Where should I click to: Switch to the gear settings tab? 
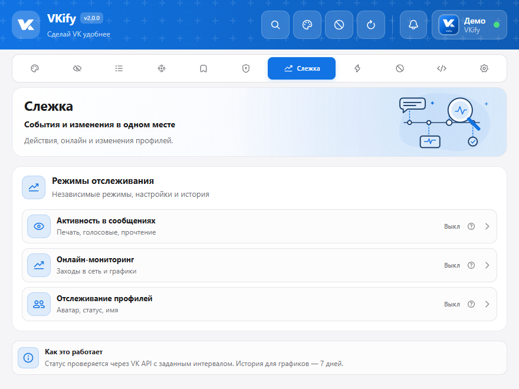click(x=484, y=68)
